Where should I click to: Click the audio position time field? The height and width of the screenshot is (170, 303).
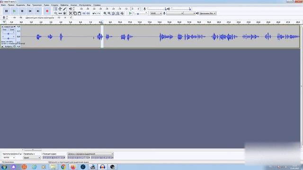pyautogui.click(x=54, y=157)
